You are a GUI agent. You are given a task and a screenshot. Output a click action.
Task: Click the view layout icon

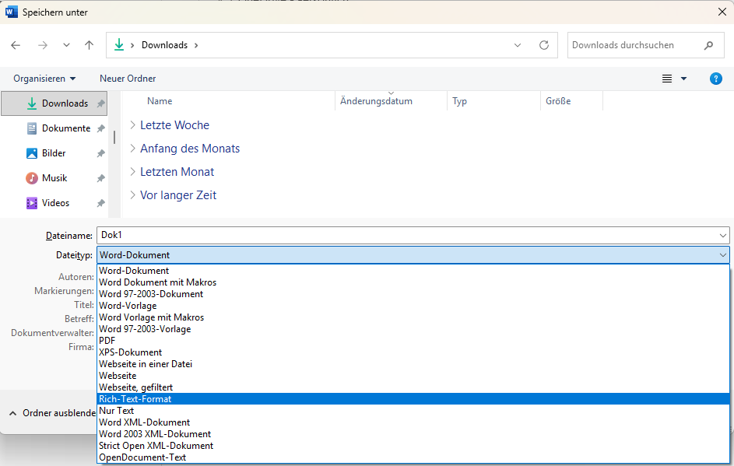tap(667, 79)
